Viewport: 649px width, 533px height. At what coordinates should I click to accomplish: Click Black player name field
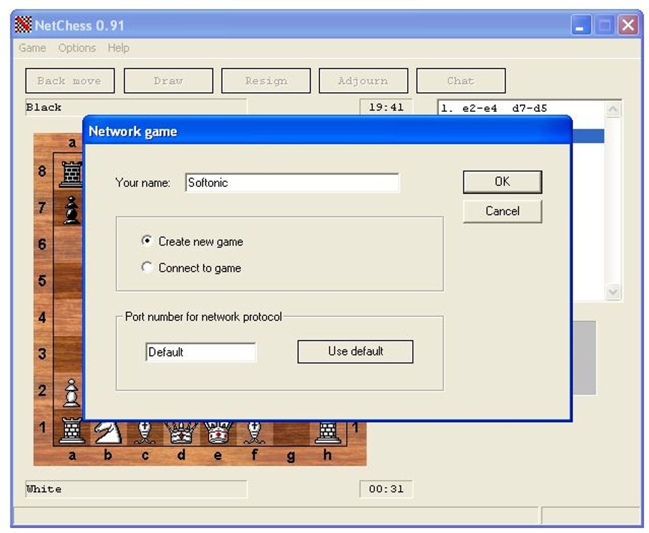[x=136, y=107]
